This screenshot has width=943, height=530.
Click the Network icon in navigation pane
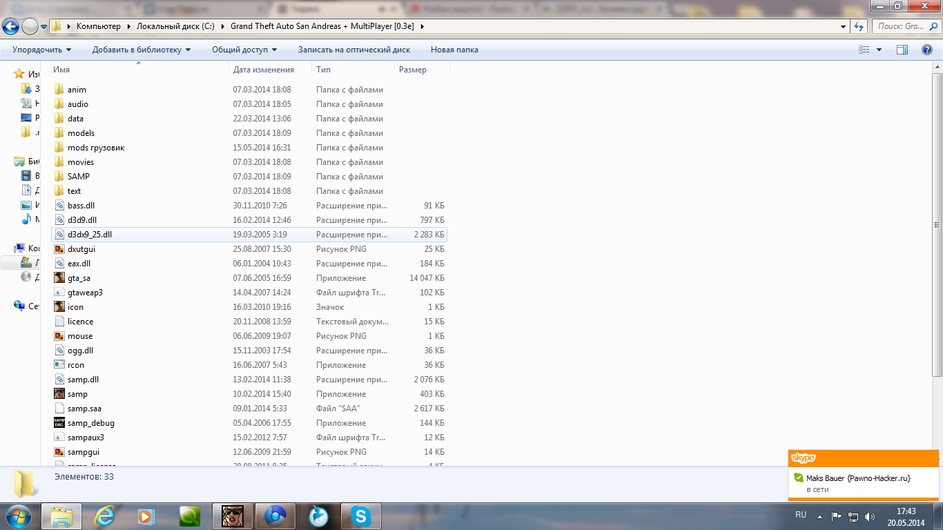[x=19, y=306]
